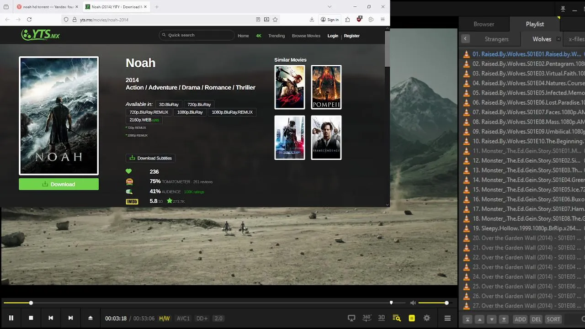Open the Trending menu link

277,36
